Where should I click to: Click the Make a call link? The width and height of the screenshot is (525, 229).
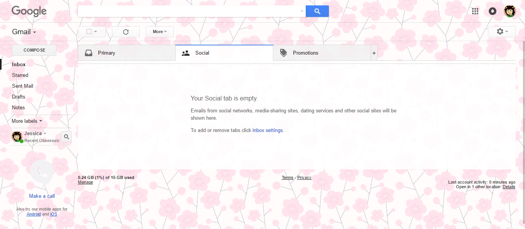pos(42,196)
